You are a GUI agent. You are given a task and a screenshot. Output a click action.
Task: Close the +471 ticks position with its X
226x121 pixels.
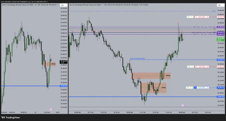pos(207,88)
